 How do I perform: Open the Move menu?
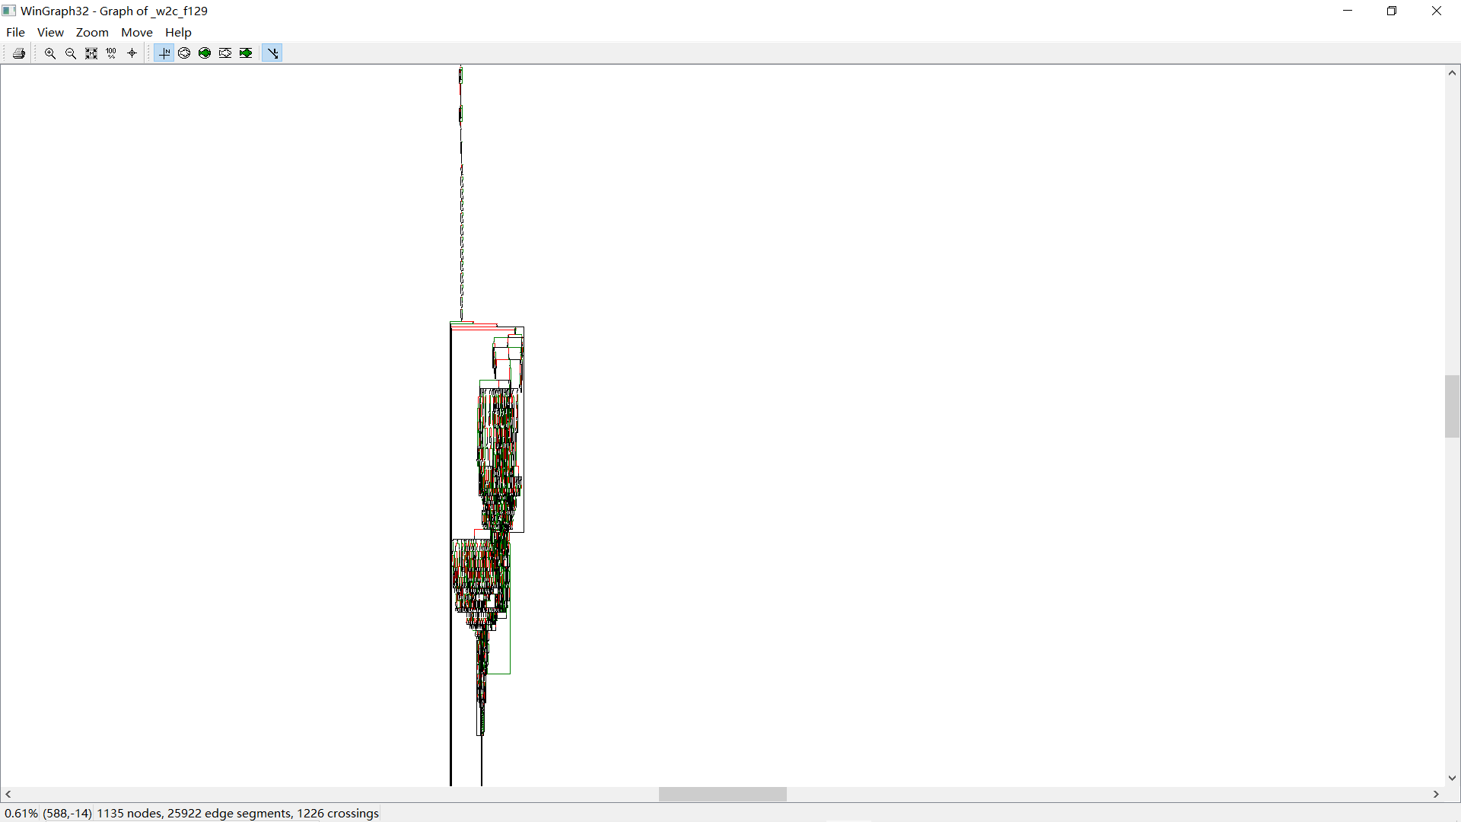[137, 32]
